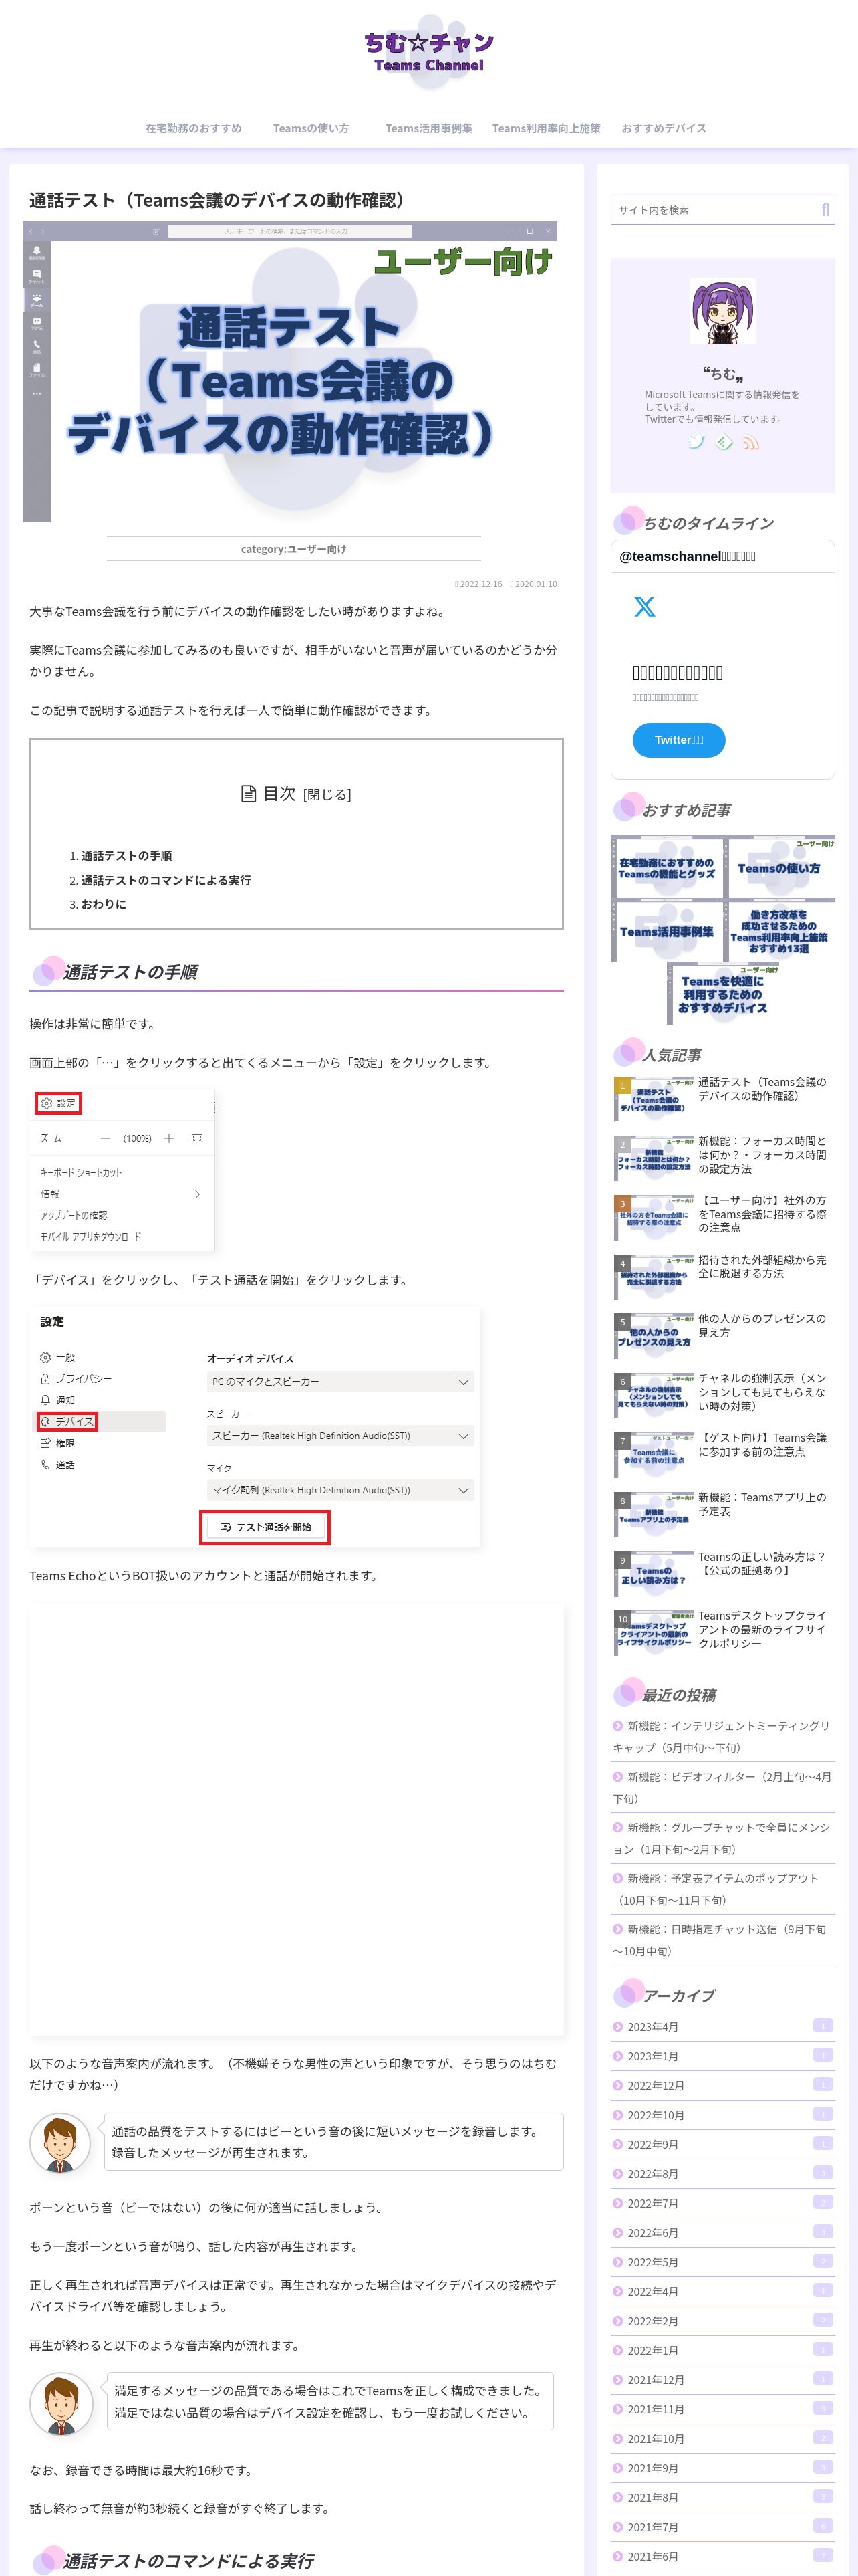Open the 2021年12月 archive link
This screenshot has width=858, height=2576.
click(723, 2379)
